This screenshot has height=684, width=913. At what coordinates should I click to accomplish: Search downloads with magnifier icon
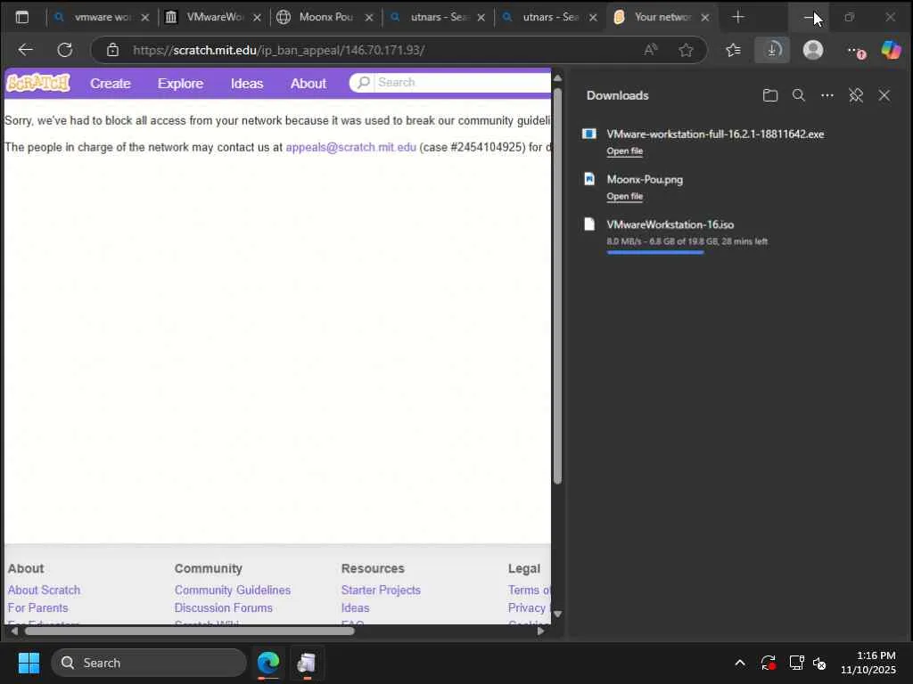798,95
